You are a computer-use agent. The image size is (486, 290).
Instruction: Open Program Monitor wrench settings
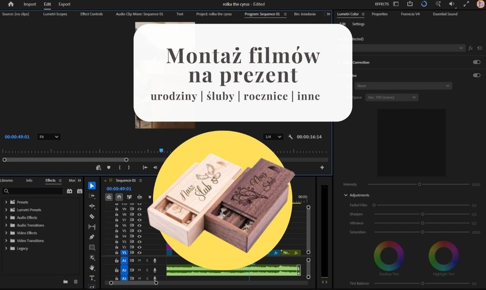tap(291, 137)
